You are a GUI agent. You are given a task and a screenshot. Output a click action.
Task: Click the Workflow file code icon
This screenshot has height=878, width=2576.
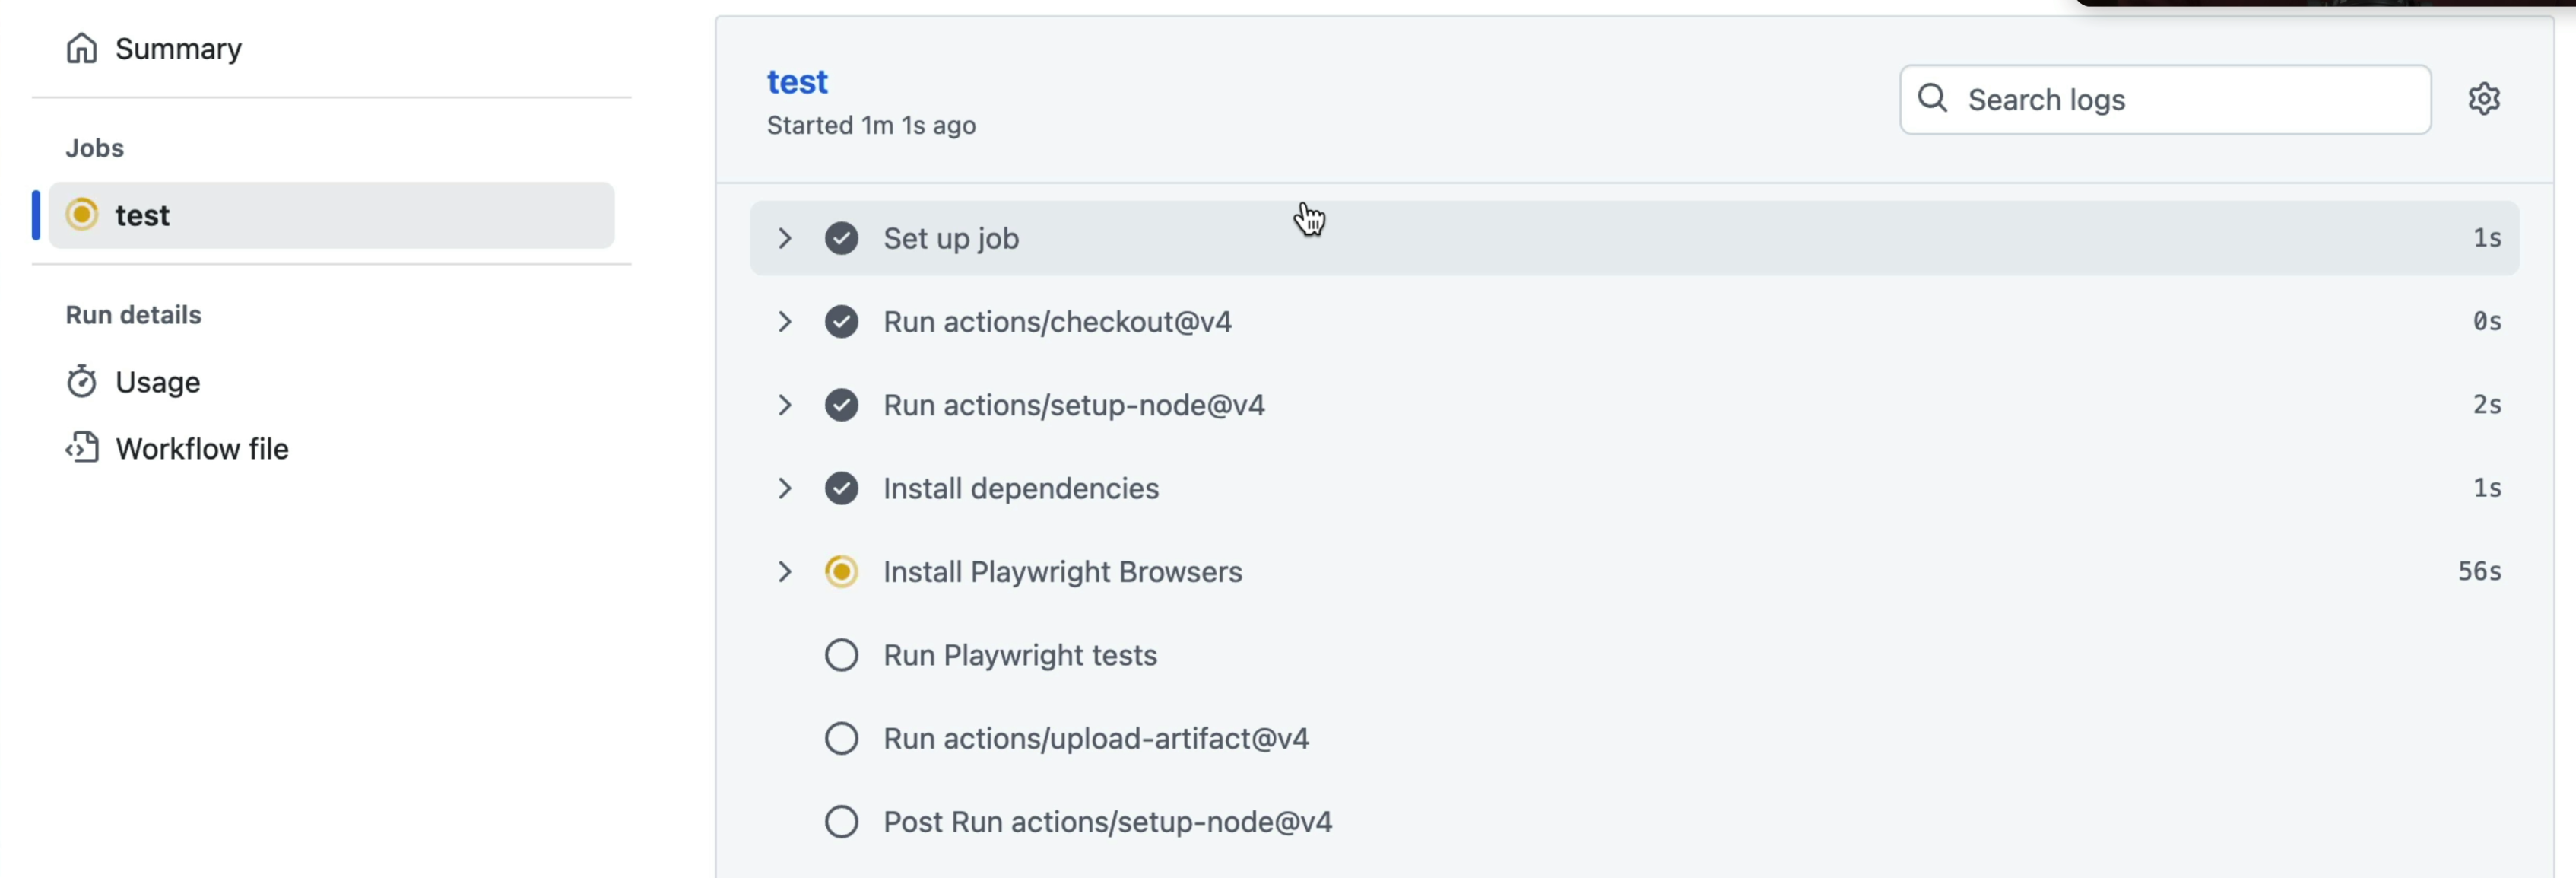coord(81,447)
